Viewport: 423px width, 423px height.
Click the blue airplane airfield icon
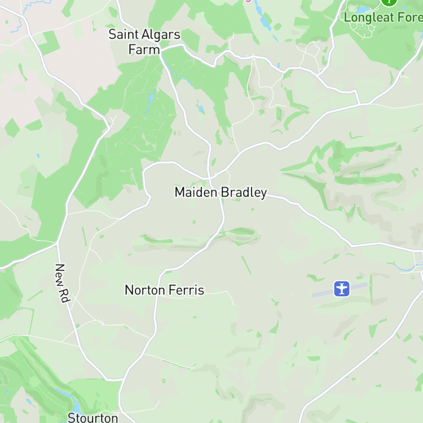[x=342, y=289]
